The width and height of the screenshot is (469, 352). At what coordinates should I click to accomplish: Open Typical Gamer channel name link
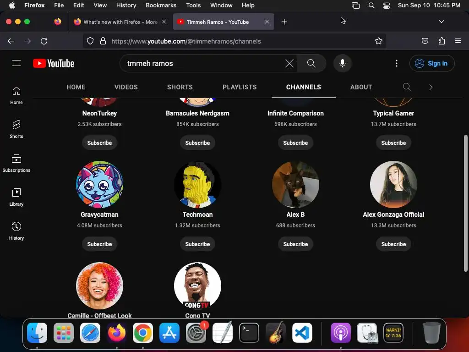click(393, 113)
